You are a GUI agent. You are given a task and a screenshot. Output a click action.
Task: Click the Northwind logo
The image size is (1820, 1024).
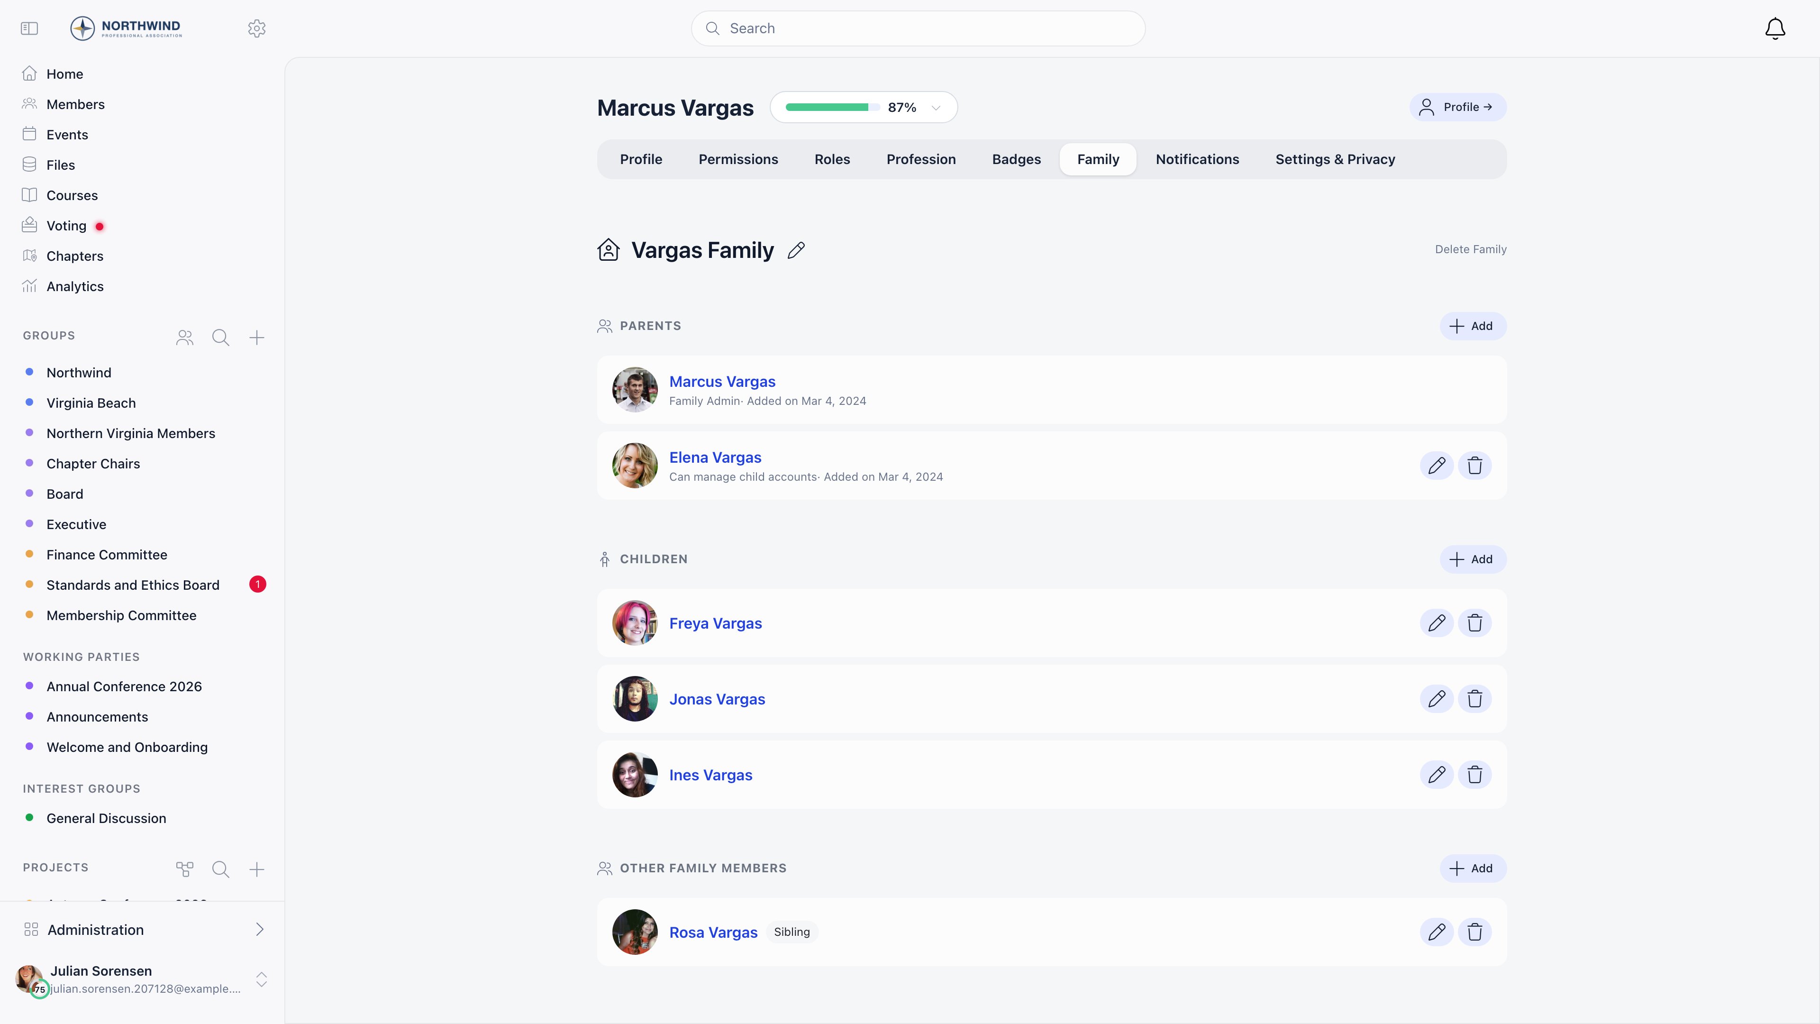(x=127, y=28)
